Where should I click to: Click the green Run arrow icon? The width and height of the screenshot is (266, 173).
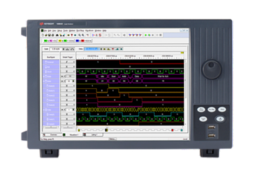click(x=146, y=35)
